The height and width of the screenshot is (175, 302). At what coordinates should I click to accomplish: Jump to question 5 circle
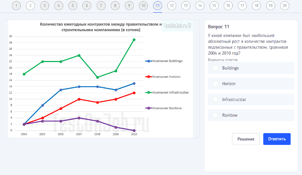coord(73,6)
